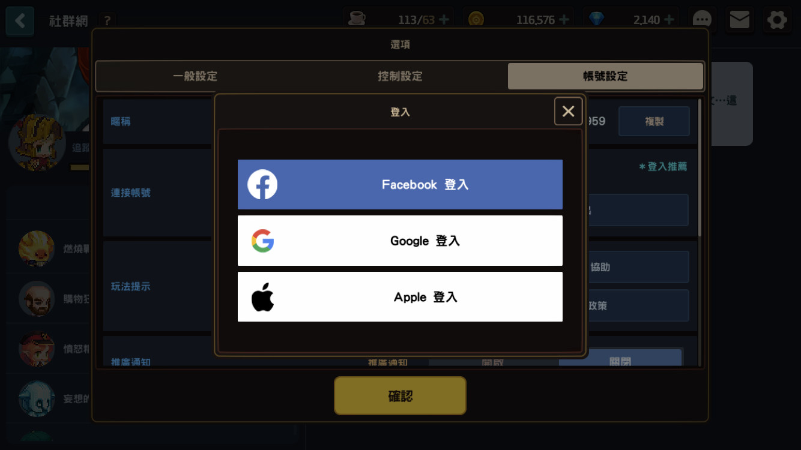Click the settings panel scrollbar
801x450 pixels.
699,167
